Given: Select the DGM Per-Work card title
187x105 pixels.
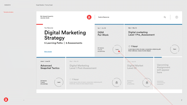Looking at the screenshot, I should click(103, 34).
